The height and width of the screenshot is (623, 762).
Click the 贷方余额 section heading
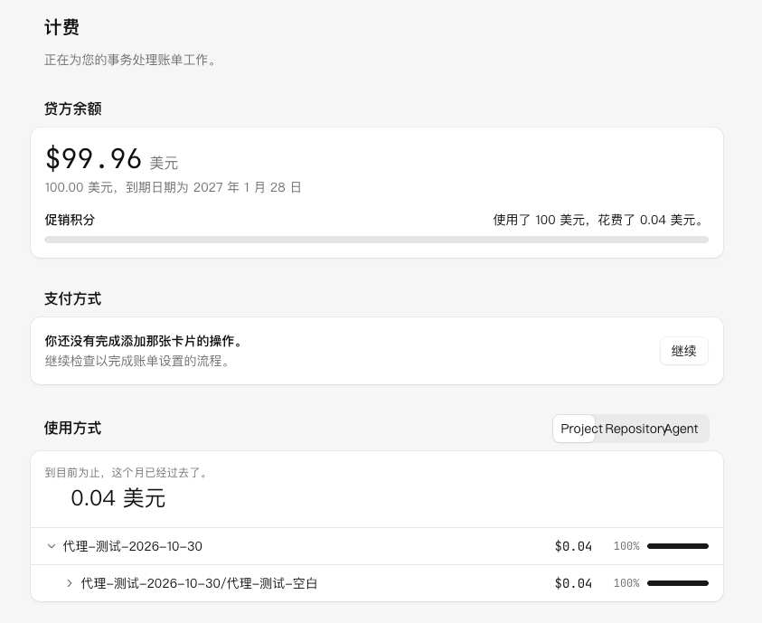click(73, 109)
